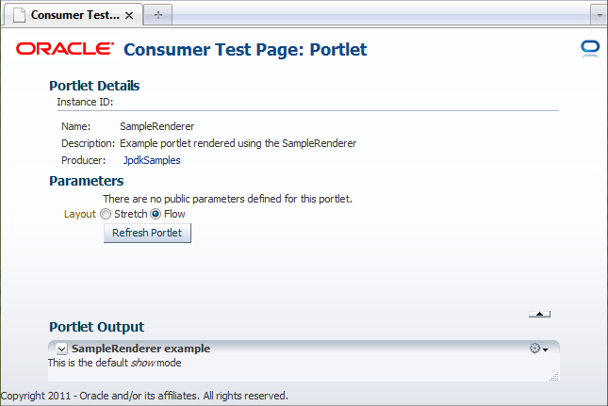
Task: Click the portlet resize handle corner
Action: 554,377
